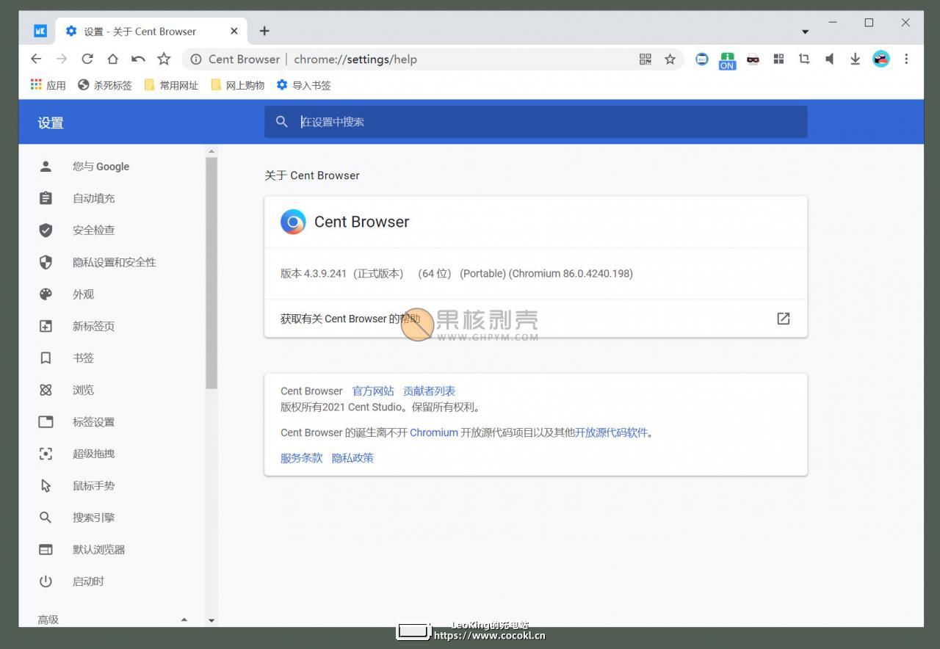
Task: Click the forward navigation arrow
Action: (x=62, y=59)
